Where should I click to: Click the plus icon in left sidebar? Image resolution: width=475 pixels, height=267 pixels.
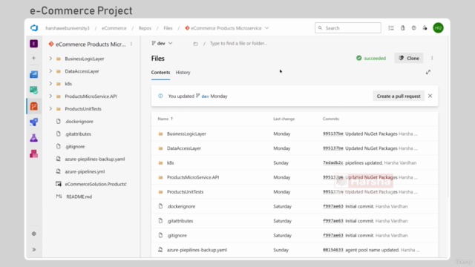click(33, 58)
